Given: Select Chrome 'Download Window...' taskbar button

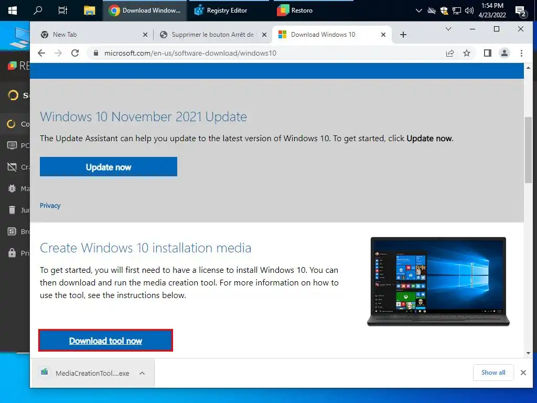Looking at the screenshot, I should pos(145,10).
